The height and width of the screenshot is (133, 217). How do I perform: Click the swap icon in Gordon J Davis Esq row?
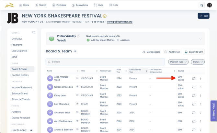click(194, 87)
